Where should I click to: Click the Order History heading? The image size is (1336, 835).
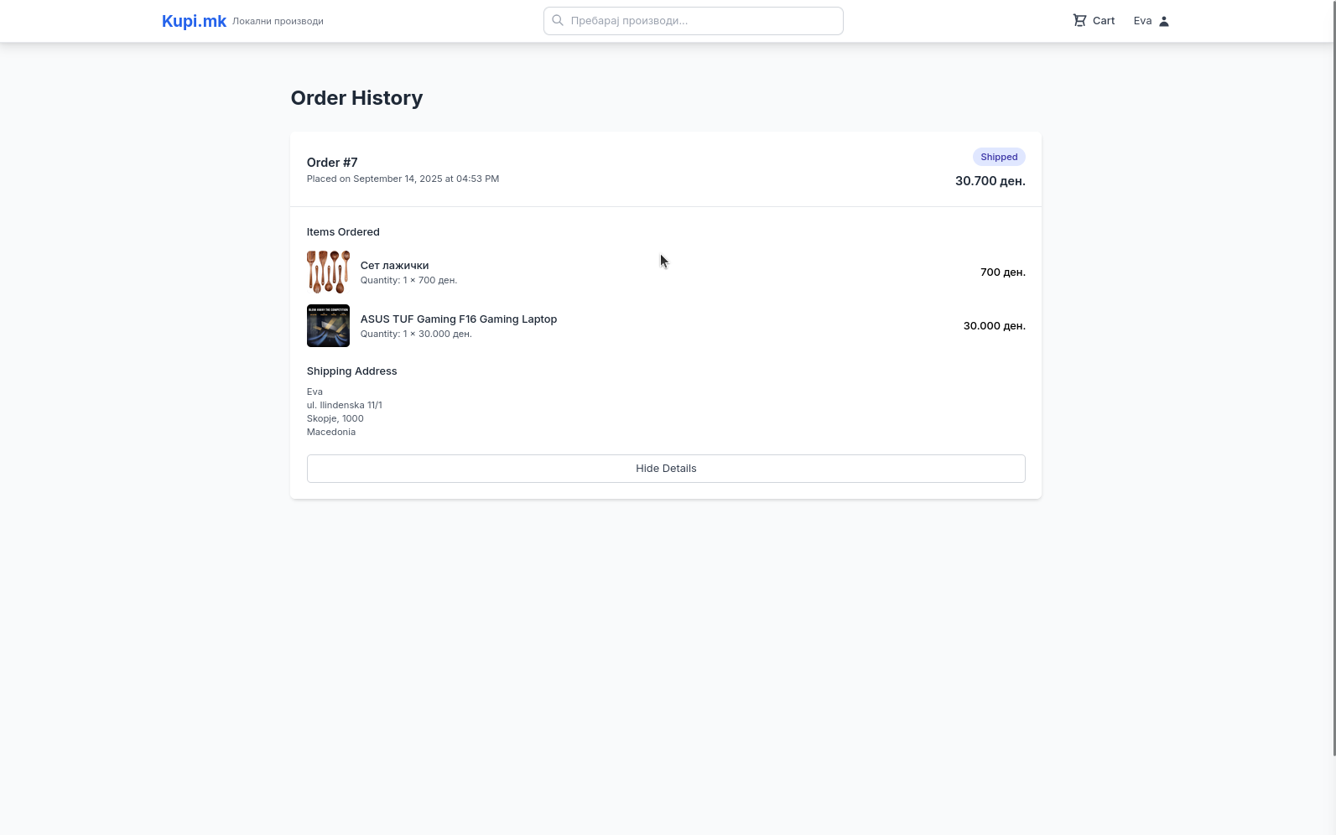[x=356, y=98]
